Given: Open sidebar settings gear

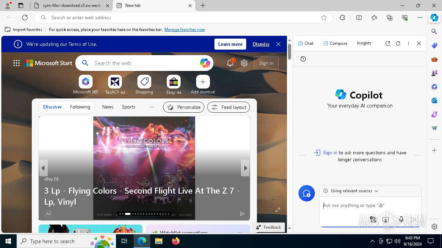Looking at the screenshot, I should 434,227.
